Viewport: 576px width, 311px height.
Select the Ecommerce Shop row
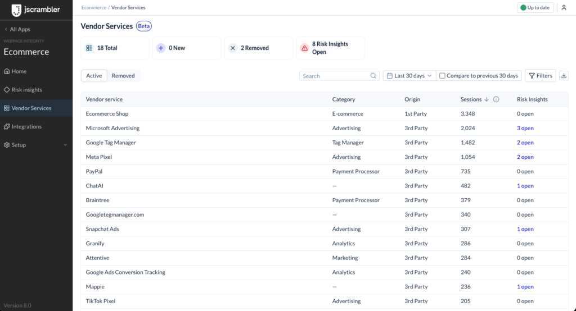click(325, 114)
